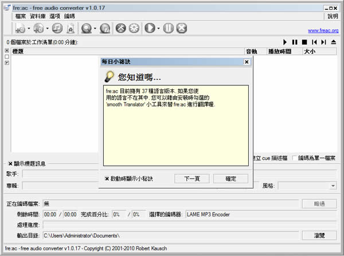Click the yellow tip text area
This screenshot has width=344, height=256.
point(176,125)
